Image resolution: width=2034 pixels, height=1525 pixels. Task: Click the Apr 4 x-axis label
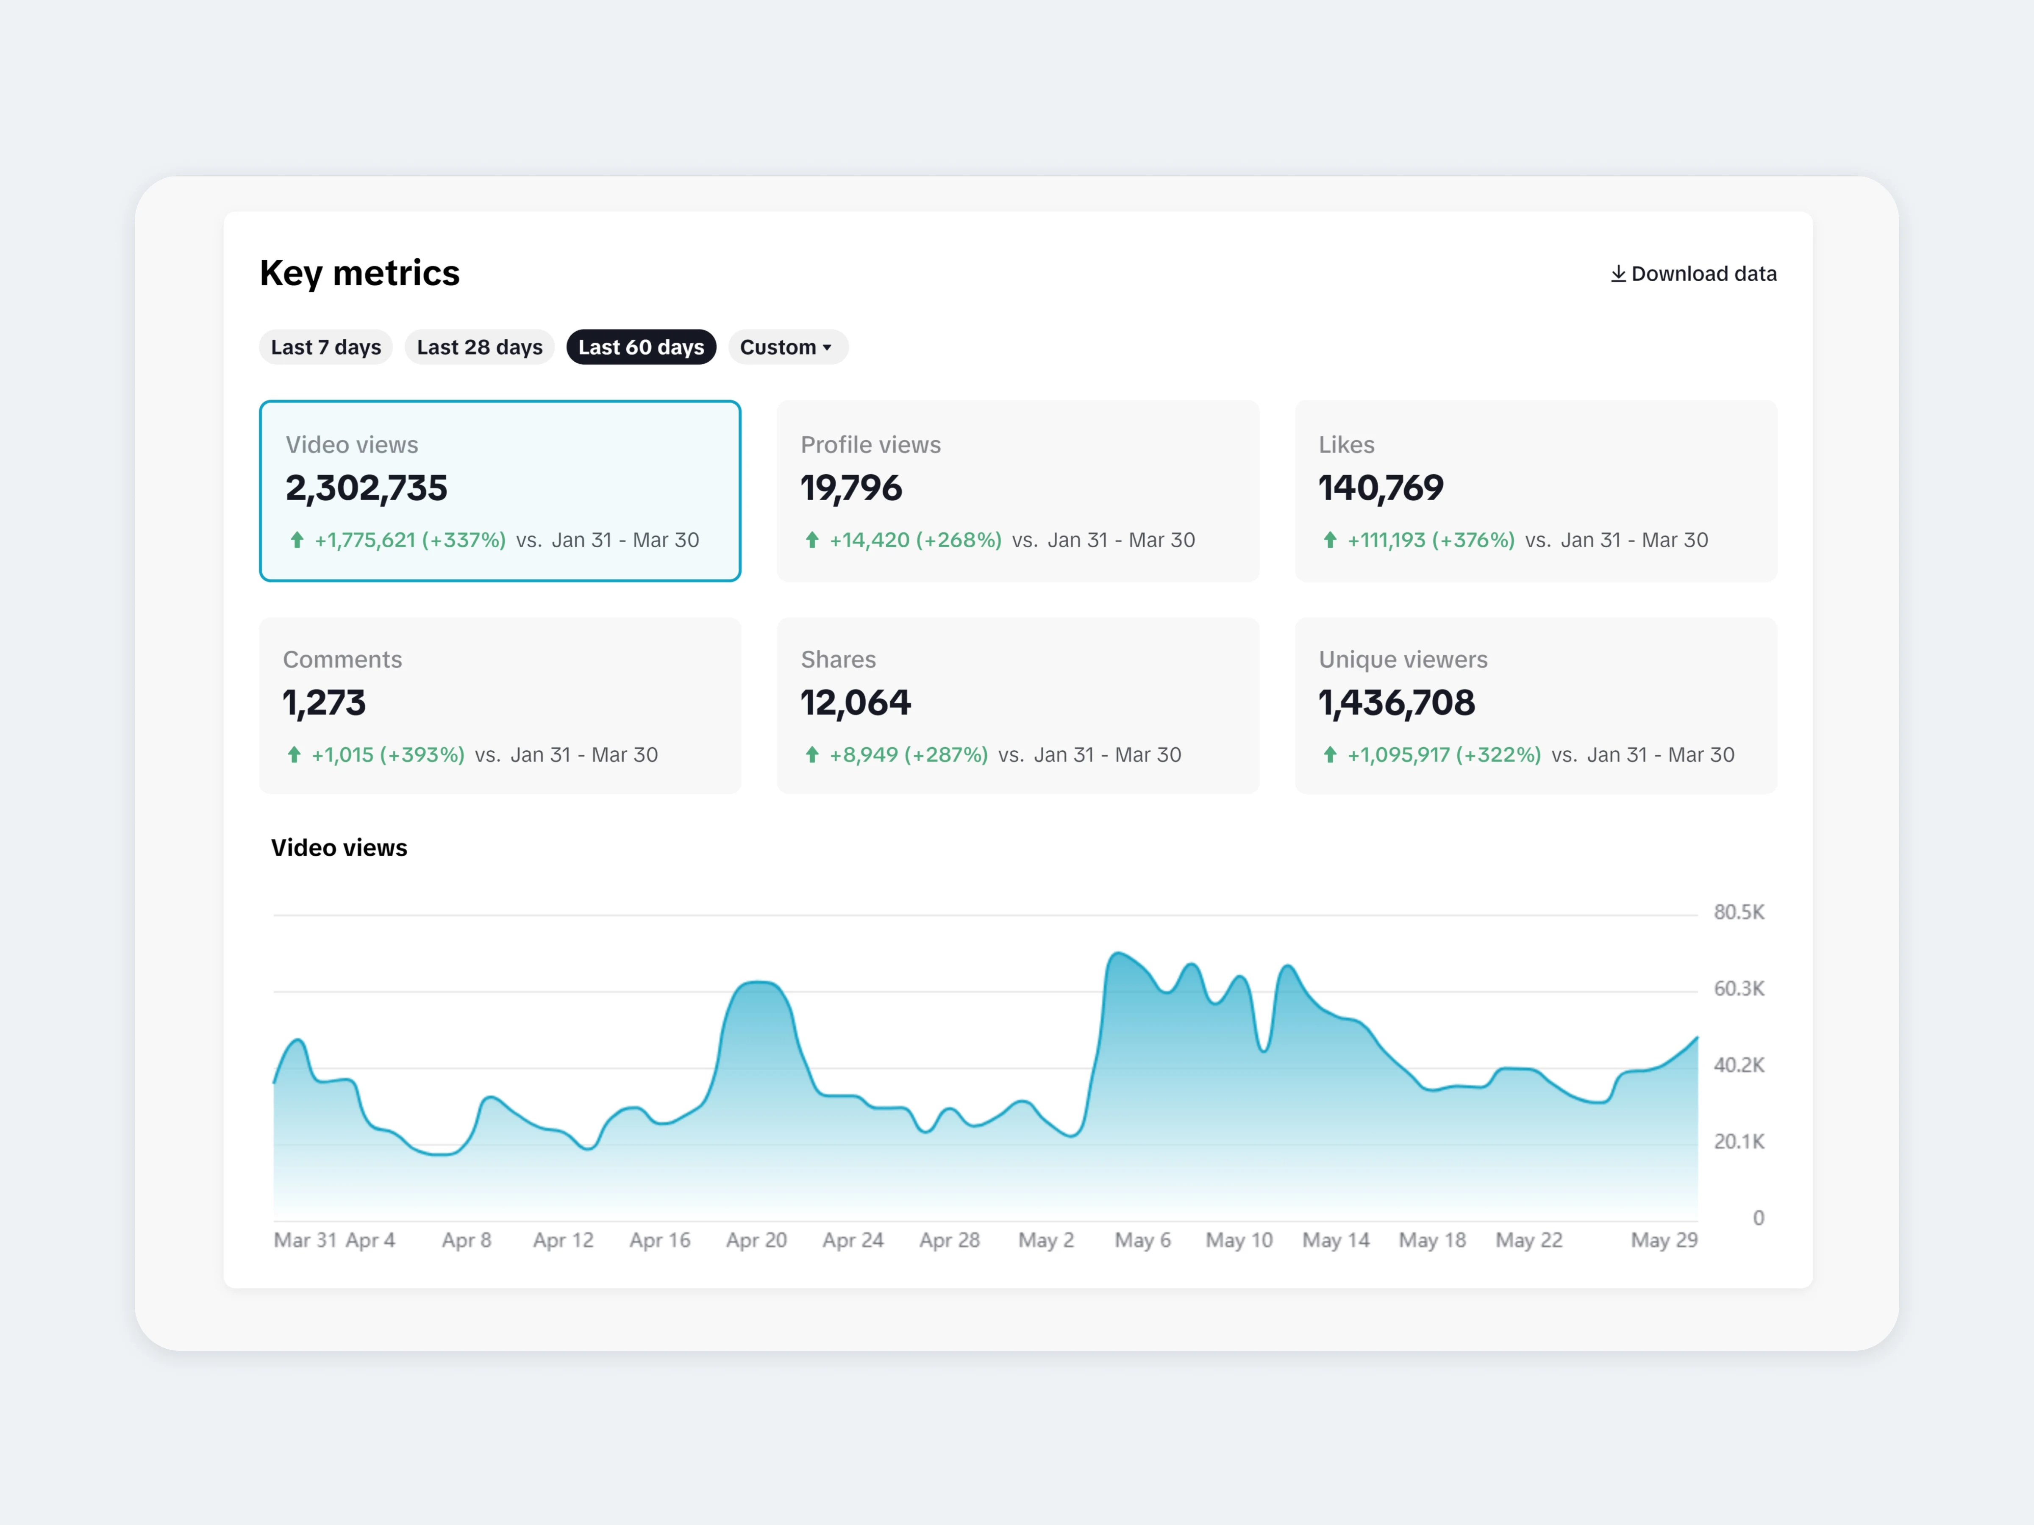point(371,1241)
